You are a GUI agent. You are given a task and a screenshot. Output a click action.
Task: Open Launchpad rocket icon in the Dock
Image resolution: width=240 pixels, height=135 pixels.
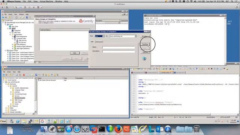tap(52, 129)
